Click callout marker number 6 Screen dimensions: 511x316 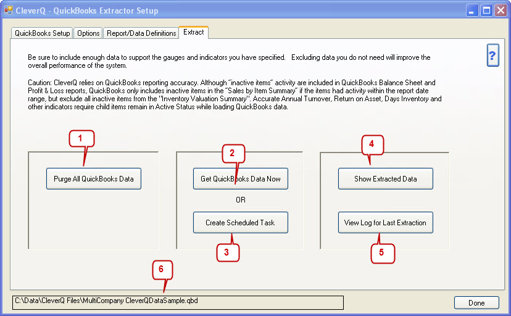pyautogui.click(x=162, y=269)
